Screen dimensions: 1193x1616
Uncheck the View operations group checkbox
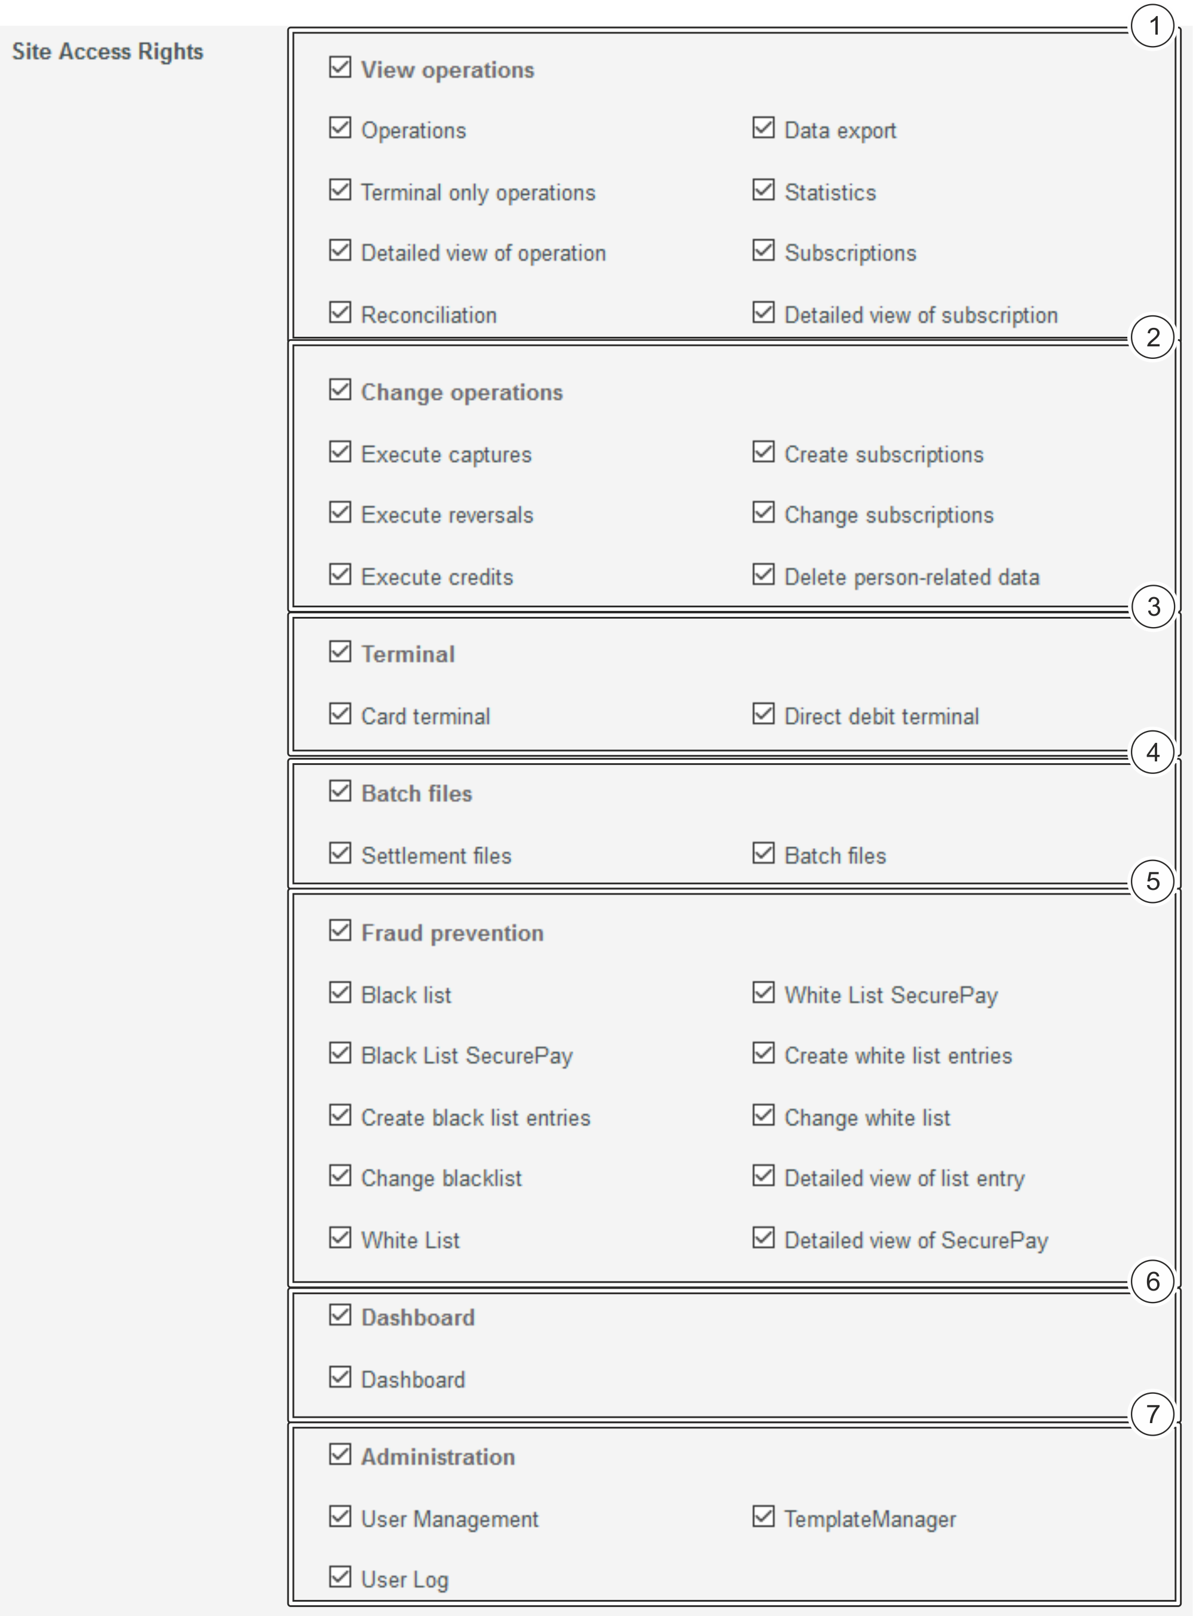pyautogui.click(x=339, y=68)
